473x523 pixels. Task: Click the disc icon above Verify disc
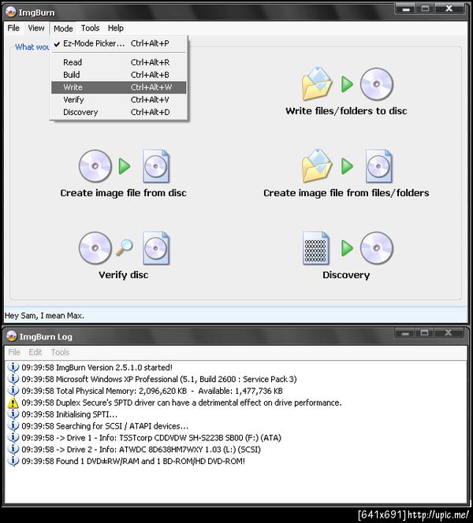[95, 248]
